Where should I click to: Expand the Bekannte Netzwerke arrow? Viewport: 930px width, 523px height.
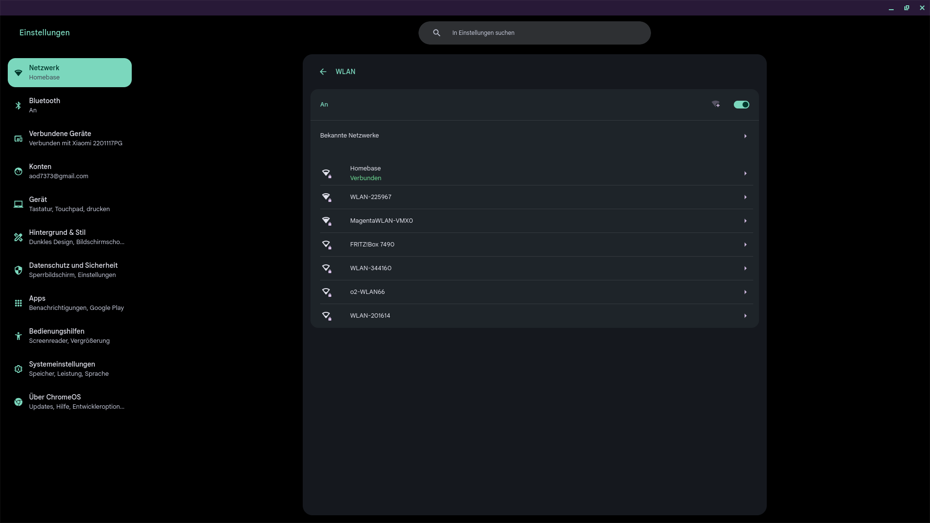745,136
